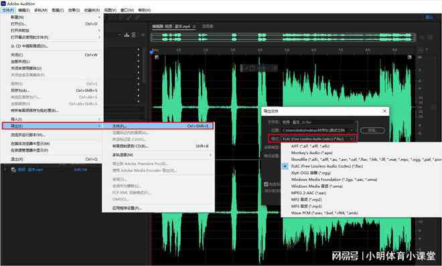Expand the recently used files submenu
Screen dimensions: 442x266
52,38
